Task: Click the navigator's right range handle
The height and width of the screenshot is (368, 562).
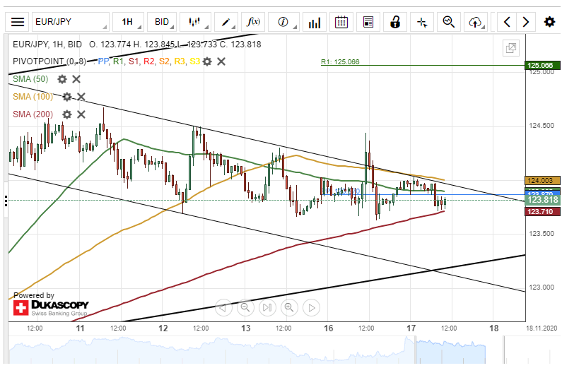Action: (503, 351)
